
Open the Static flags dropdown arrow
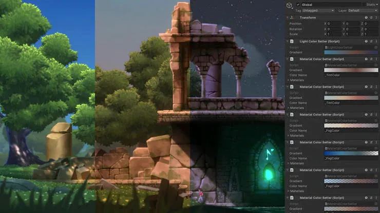pyautogui.click(x=378, y=5)
